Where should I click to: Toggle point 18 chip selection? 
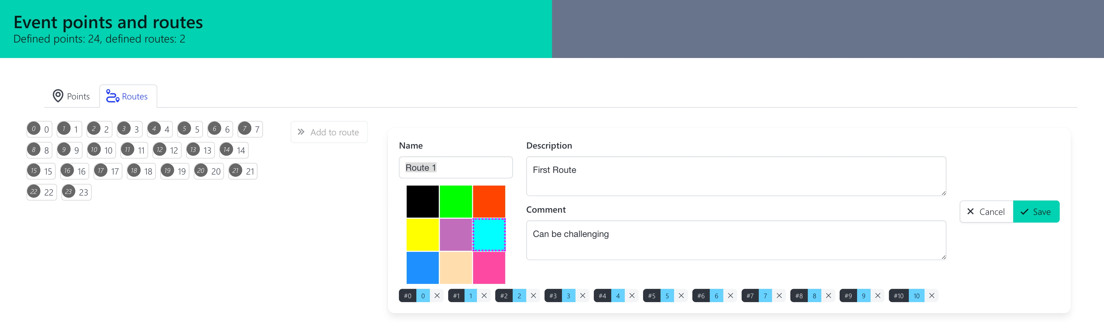pos(141,171)
